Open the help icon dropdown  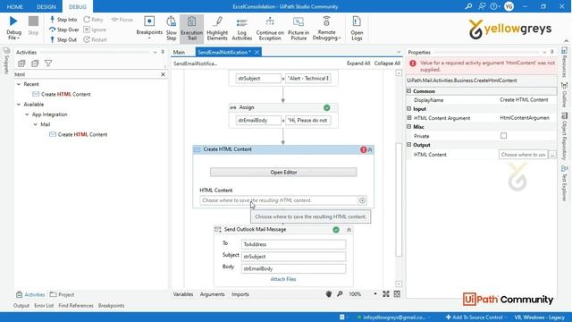(x=494, y=6)
